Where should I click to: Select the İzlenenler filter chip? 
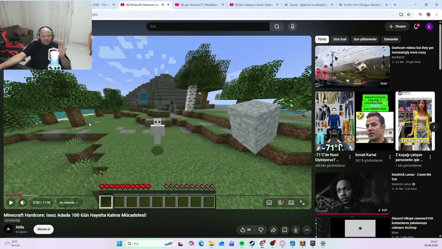tap(391, 39)
